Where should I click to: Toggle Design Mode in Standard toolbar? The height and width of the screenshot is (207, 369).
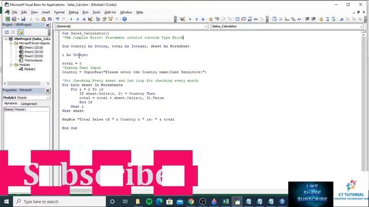click(x=90, y=19)
